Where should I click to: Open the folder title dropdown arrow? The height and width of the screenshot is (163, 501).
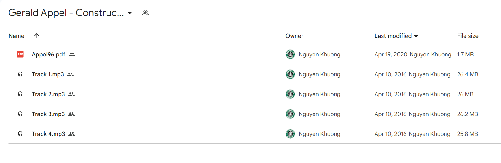point(130,13)
